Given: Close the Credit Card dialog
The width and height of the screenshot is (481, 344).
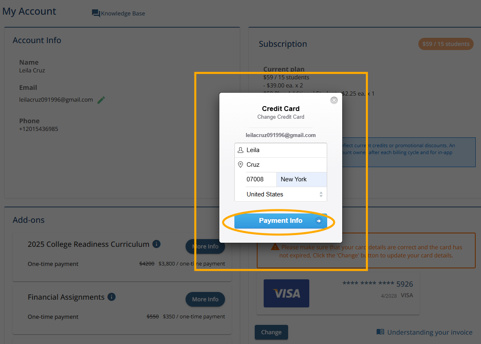Looking at the screenshot, I should [334, 100].
